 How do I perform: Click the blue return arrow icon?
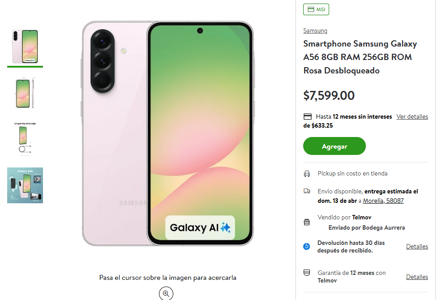[x=307, y=246]
